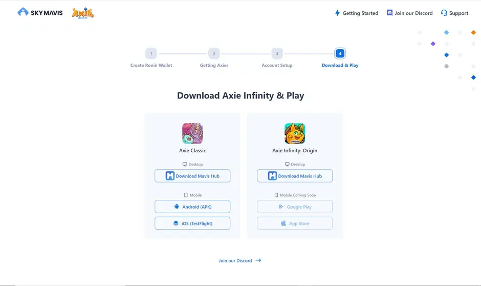481x286 pixels.
Task: Click the Discord icon in header
Action: click(x=389, y=13)
